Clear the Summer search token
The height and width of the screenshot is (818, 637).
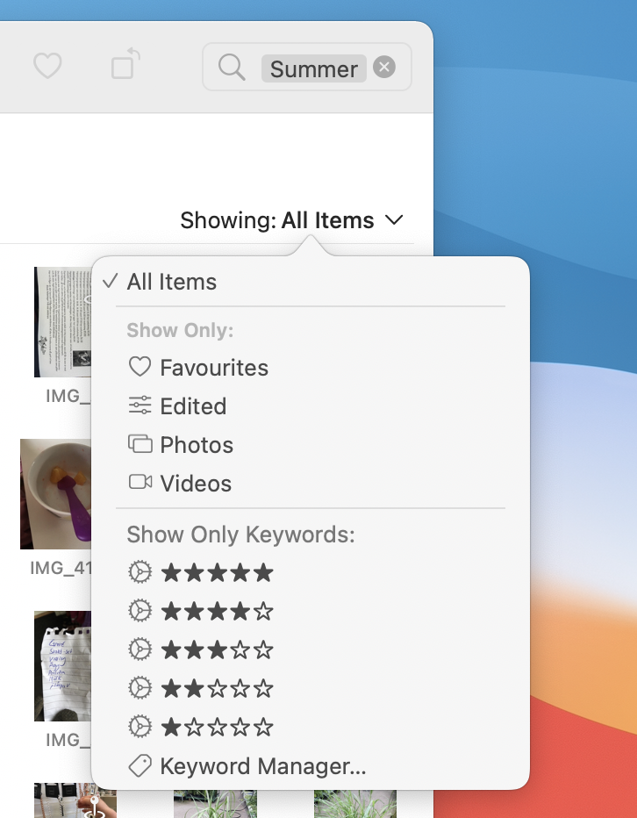pos(384,68)
